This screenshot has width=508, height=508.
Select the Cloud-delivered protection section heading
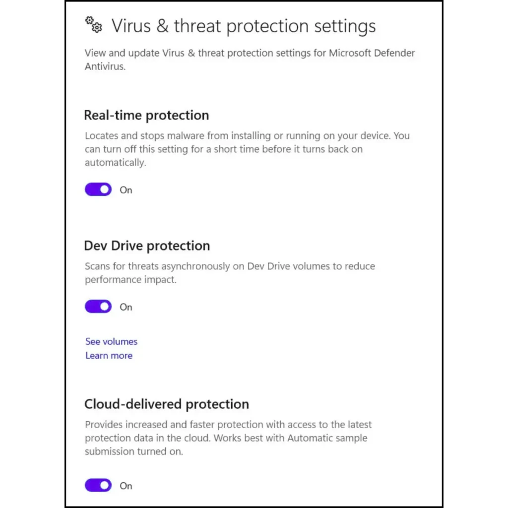[167, 404]
